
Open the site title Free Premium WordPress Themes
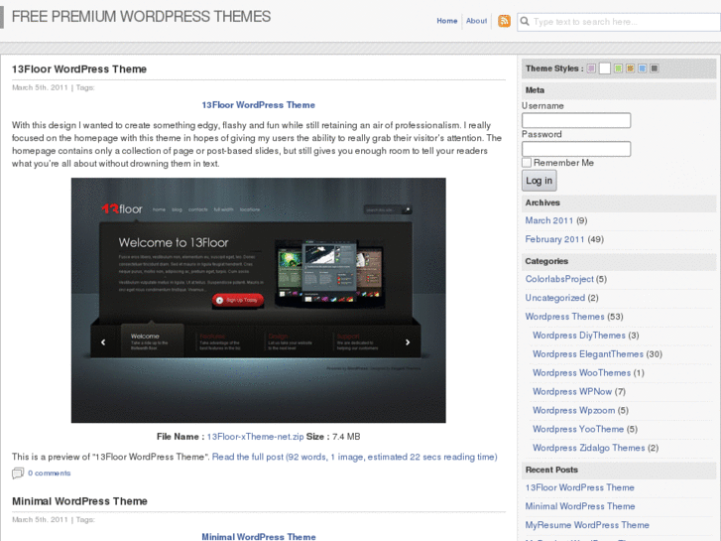click(x=141, y=17)
